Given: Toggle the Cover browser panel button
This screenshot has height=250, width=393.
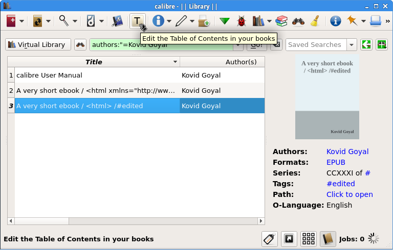Looking at the screenshot, I should tap(289, 239).
